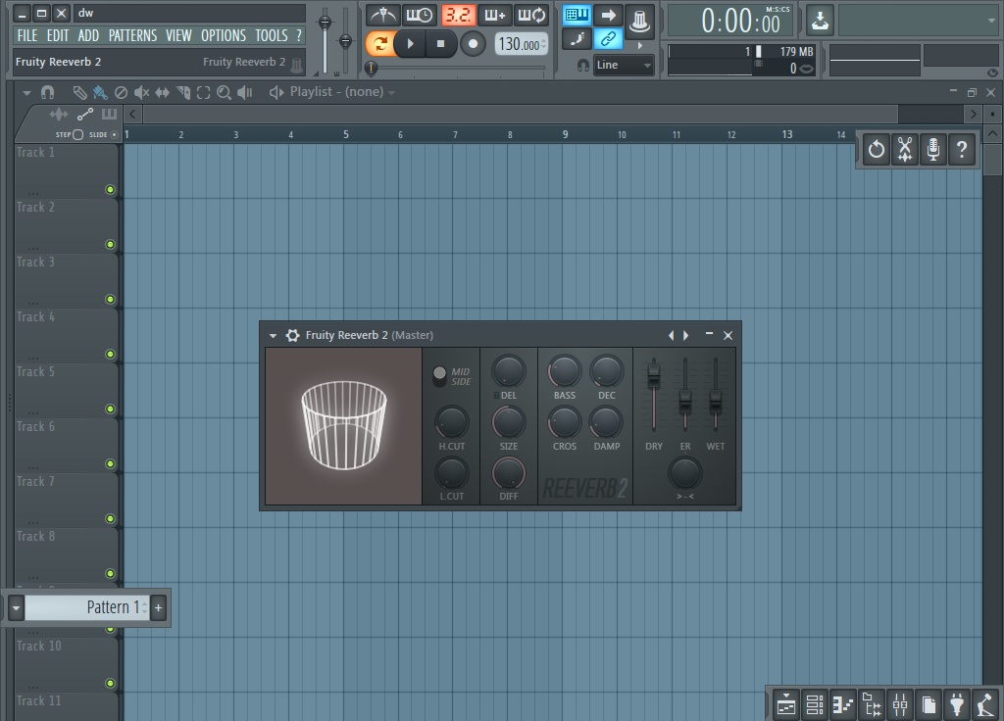Select next preset in Reeverb arrow
Image resolution: width=1004 pixels, height=721 pixels.
pyautogui.click(x=686, y=335)
